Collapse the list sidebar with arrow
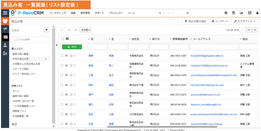This screenshot has height=131, width=261. click(57, 45)
